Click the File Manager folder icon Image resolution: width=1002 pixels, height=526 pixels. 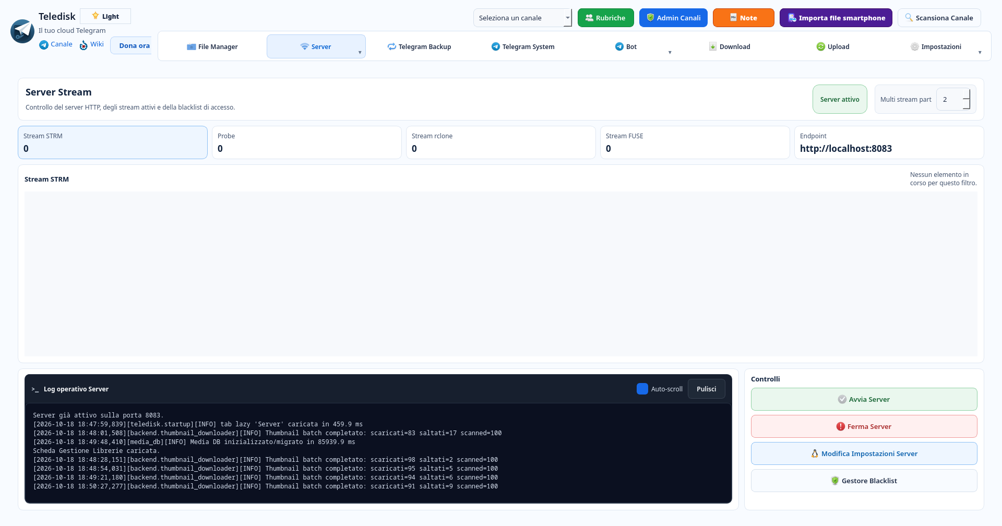[192, 46]
